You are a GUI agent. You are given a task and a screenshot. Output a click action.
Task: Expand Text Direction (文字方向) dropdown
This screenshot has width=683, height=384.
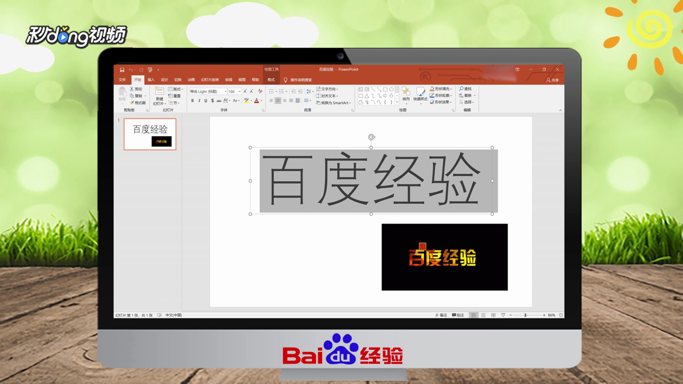click(x=327, y=89)
